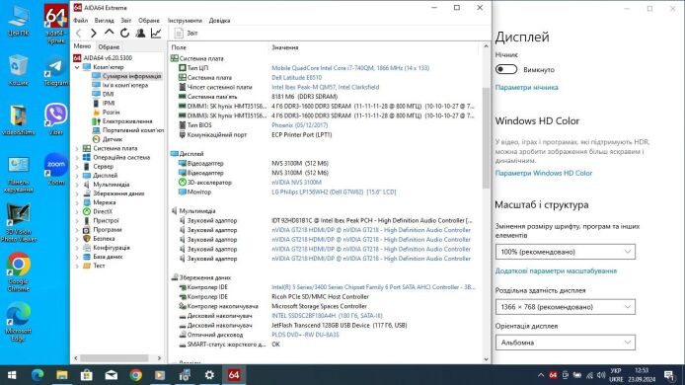The height and width of the screenshot is (385, 685).
Task: Click the Звіт report button in toolbar
Action: 187,33
